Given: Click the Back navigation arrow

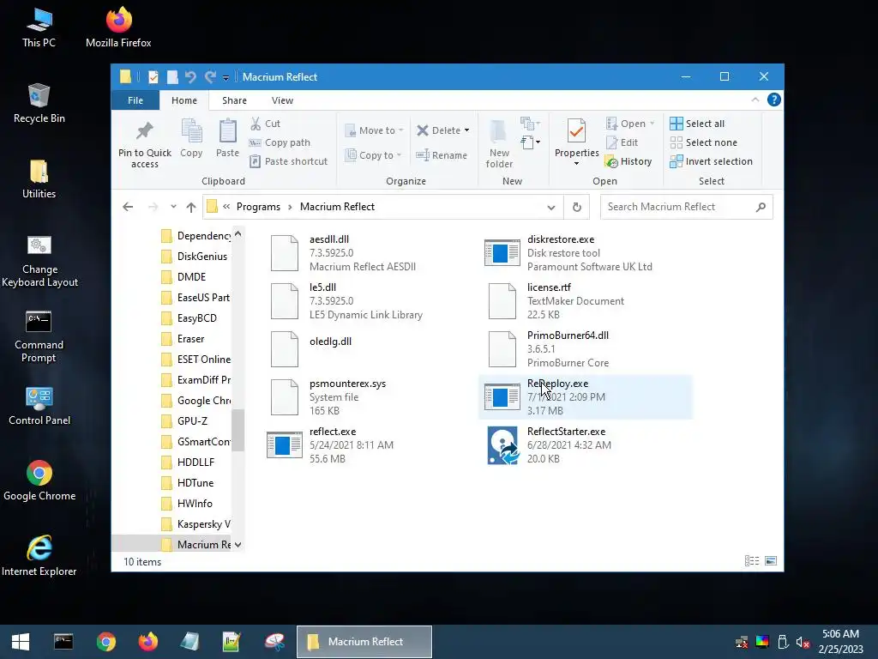Looking at the screenshot, I should (128, 208).
